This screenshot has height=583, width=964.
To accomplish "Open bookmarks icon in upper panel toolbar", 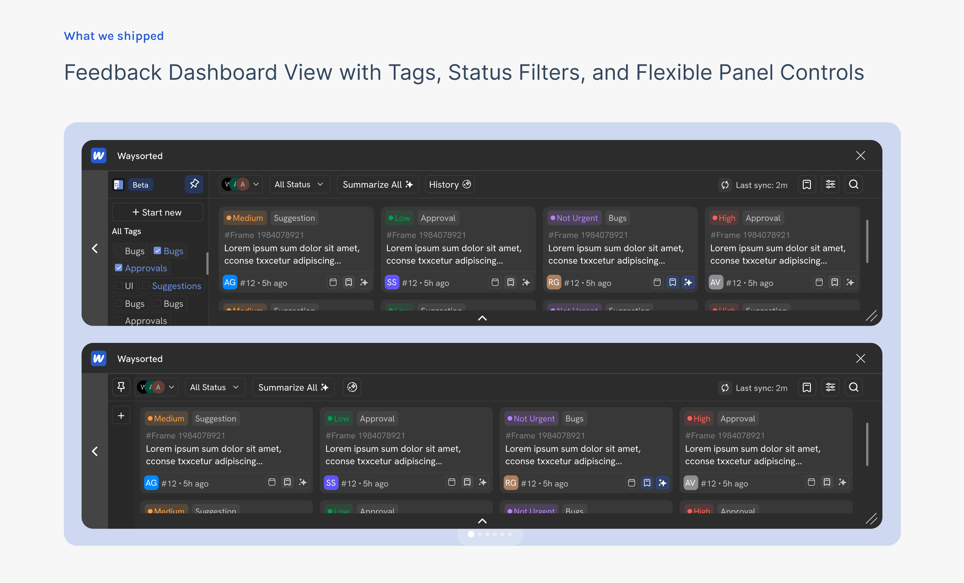I will (807, 184).
